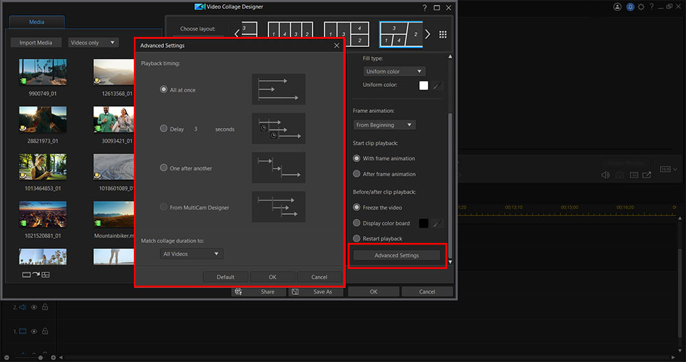
Task: Click the One after another timing diagram
Action: pyautogui.click(x=279, y=168)
